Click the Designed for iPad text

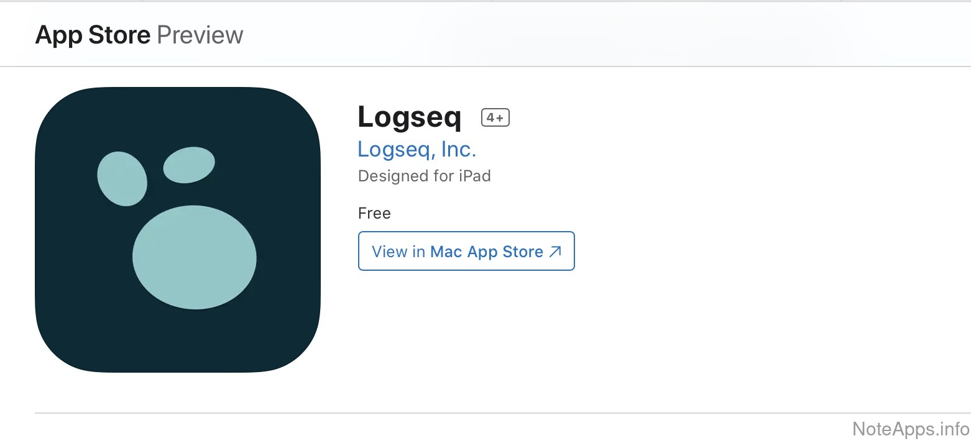[425, 176]
